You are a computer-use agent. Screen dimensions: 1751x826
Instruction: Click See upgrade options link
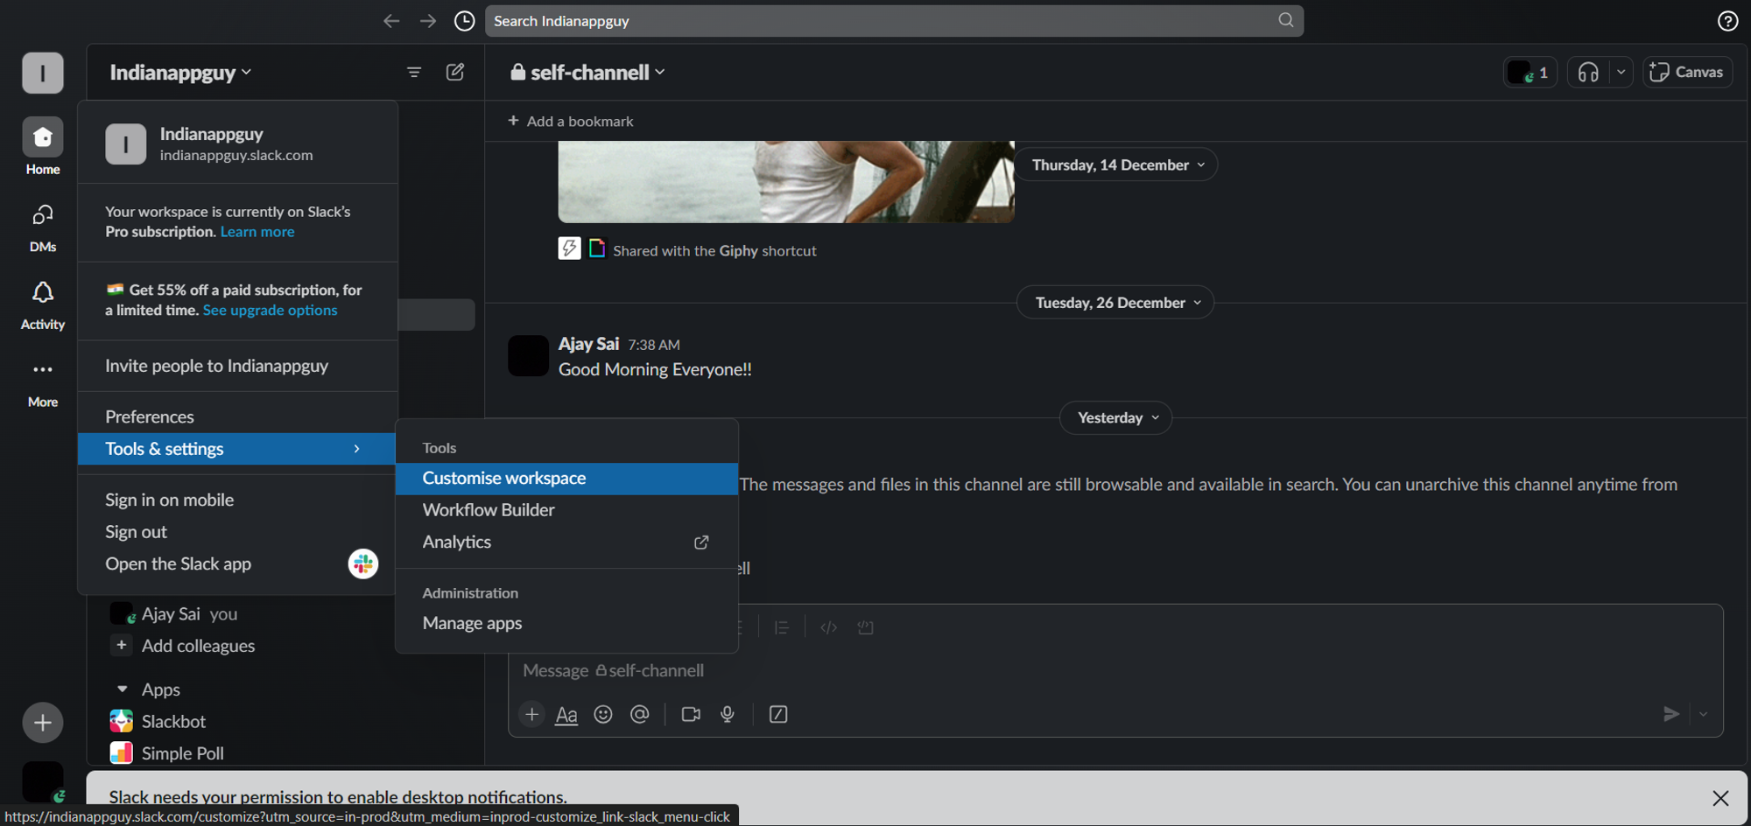(x=270, y=310)
